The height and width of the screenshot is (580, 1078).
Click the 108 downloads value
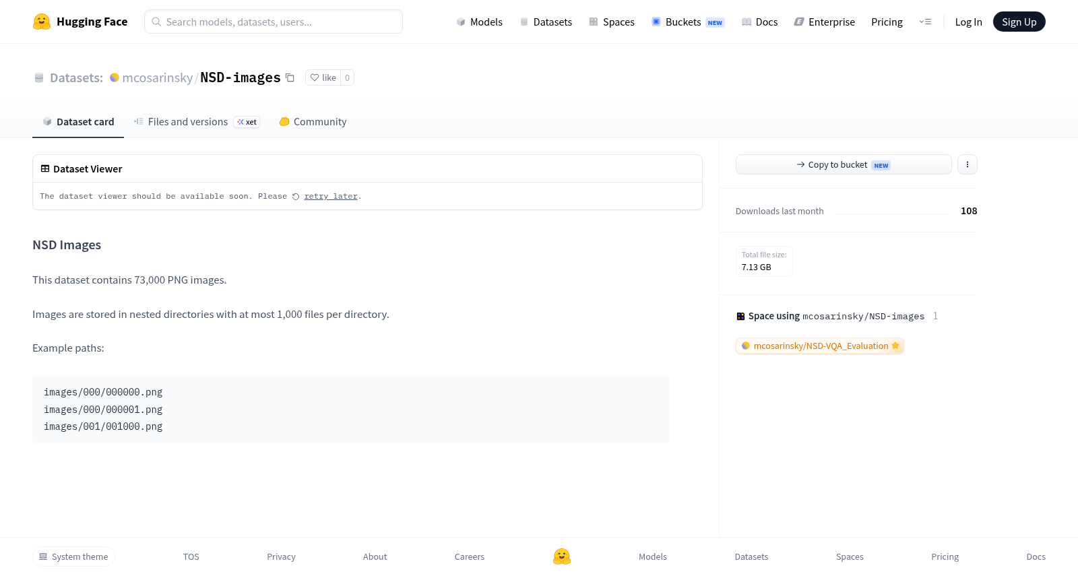[969, 211]
